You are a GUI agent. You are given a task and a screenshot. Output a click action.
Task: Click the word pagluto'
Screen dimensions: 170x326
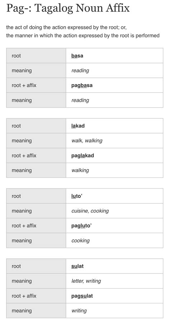(81, 226)
